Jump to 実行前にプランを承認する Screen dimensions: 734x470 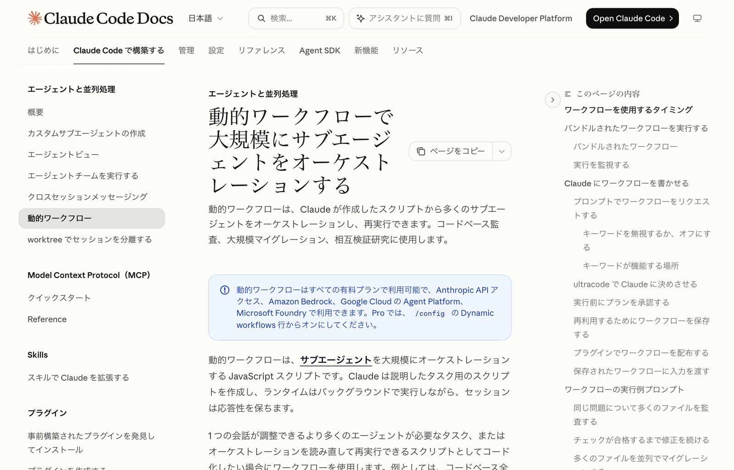point(622,302)
